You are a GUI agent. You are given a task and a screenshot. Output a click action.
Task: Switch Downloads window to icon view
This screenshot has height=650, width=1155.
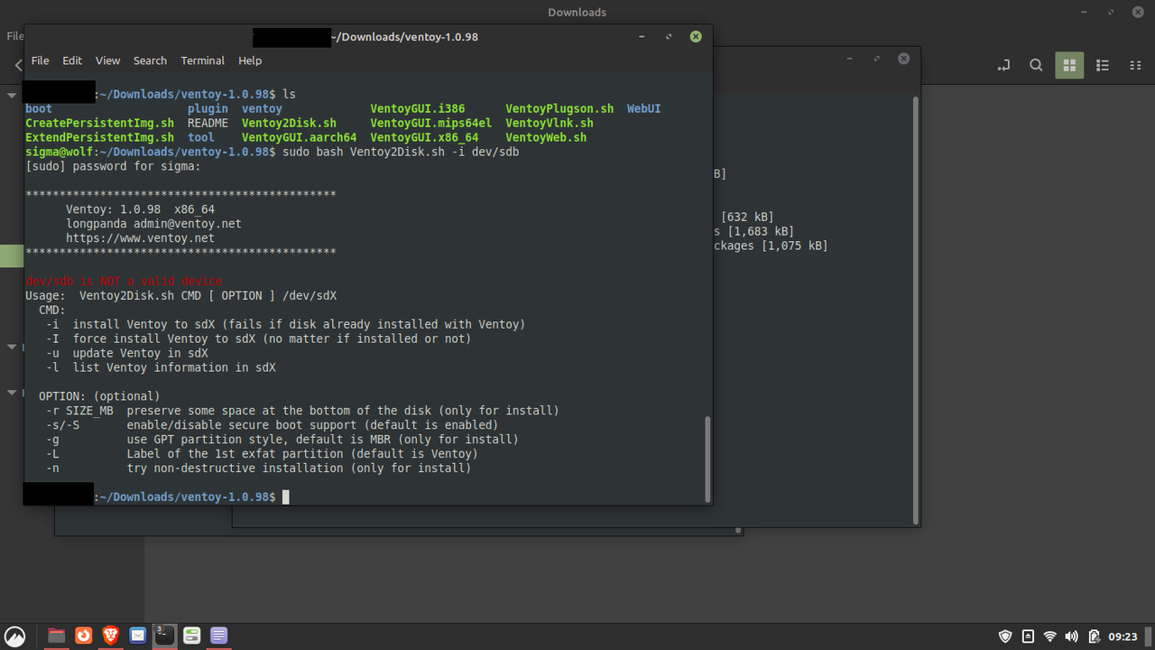(1069, 65)
